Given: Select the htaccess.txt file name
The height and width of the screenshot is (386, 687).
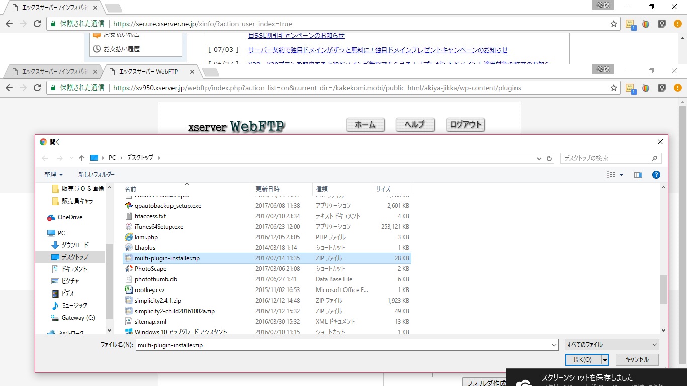Looking at the screenshot, I should pyautogui.click(x=150, y=216).
